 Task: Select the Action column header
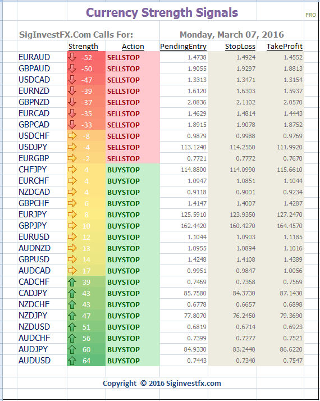[x=133, y=46]
